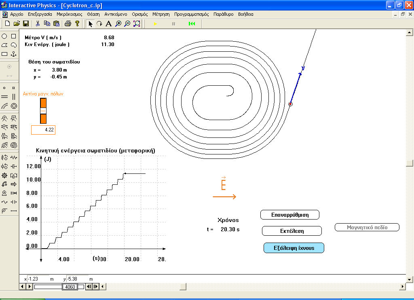Click the Zoom to extents icon
Screen dimensions: 414x300
coord(137,24)
